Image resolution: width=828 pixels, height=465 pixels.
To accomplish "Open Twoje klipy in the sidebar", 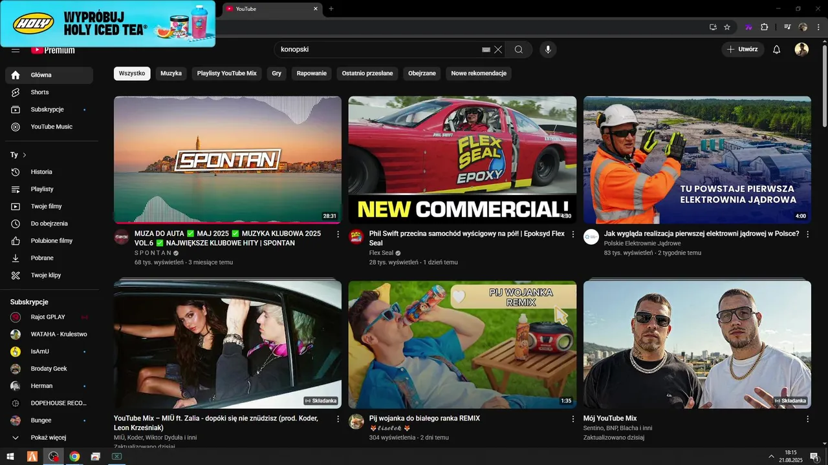I will pyautogui.click(x=49, y=275).
